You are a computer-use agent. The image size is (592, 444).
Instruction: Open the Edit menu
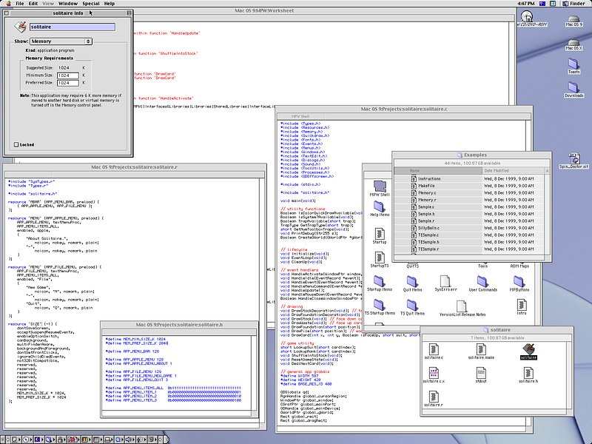[x=33, y=4]
